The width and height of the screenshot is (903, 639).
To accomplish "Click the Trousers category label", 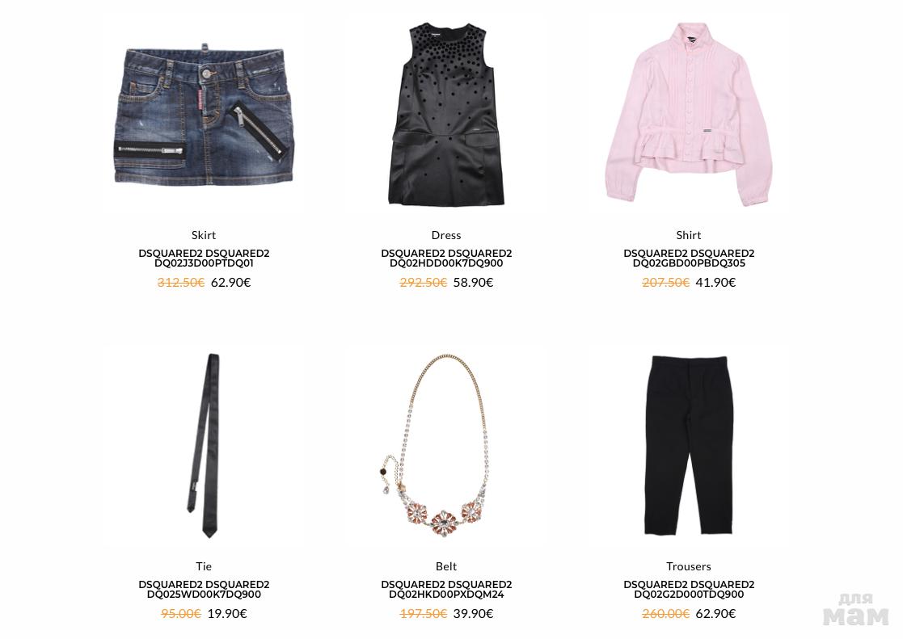I will 689,566.
